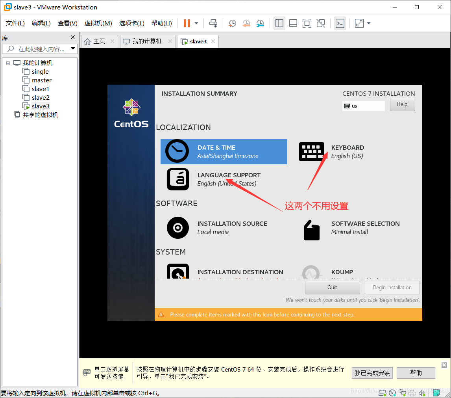Open the 虚拟机(M) menu

(x=98, y=23)
